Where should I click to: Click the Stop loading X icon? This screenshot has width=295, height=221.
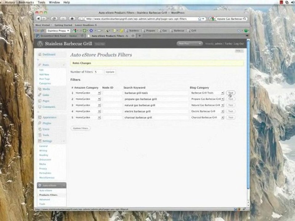pos(63,19)
